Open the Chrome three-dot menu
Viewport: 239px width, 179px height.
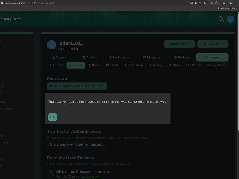click(236, 3)
